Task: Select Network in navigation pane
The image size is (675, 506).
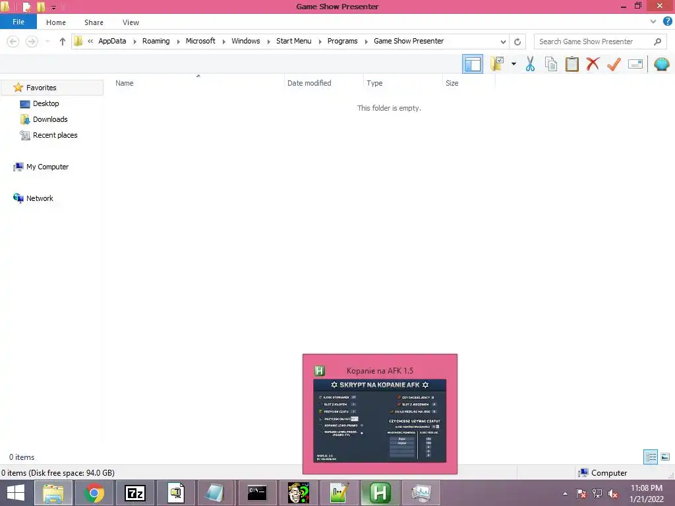Action: coord(40,198)
